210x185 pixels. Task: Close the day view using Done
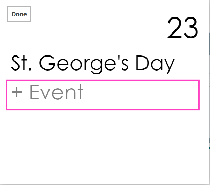pos(19,14)
